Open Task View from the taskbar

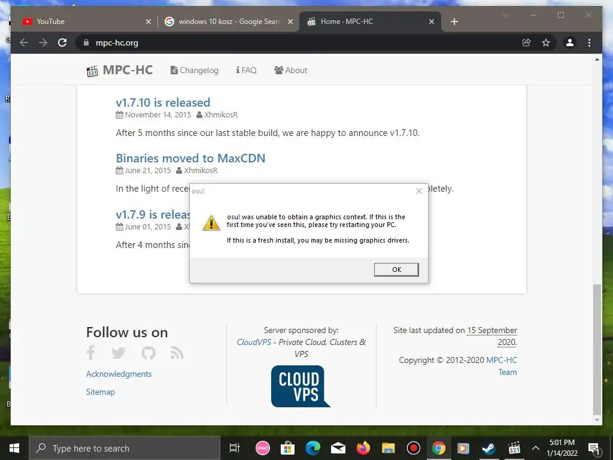234,448
